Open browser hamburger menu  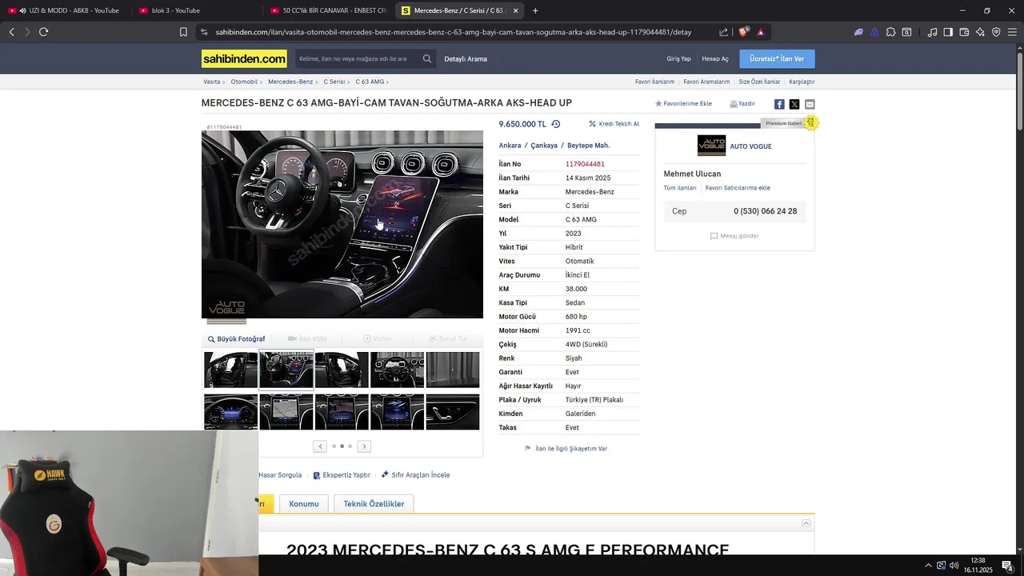pos(1012,32)
